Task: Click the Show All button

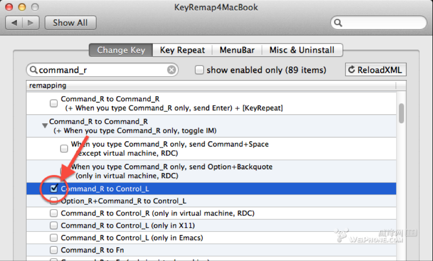Action: 70,23
